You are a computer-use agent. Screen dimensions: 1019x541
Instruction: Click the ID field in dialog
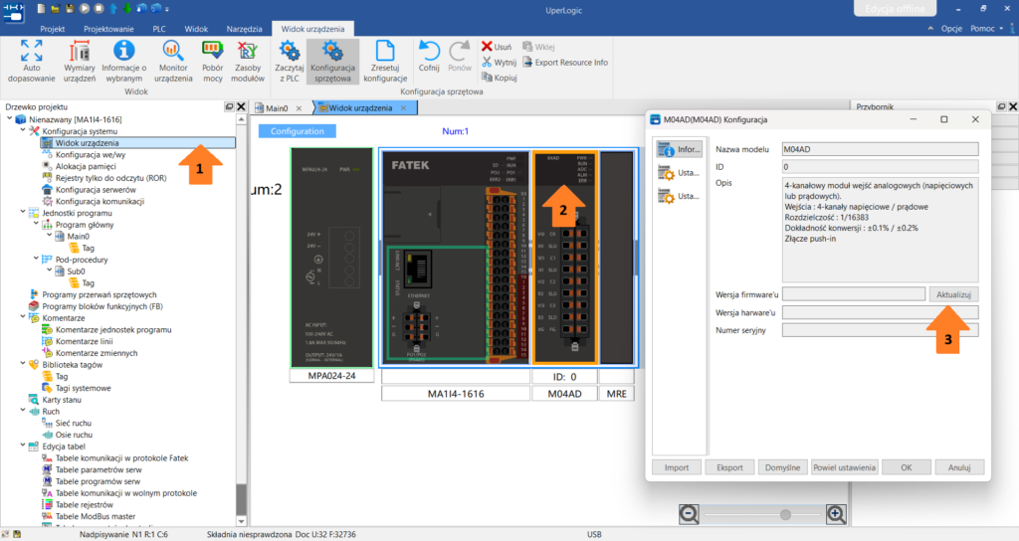880,167
